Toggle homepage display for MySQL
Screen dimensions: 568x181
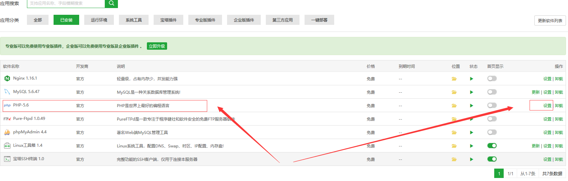pos(492,92)
